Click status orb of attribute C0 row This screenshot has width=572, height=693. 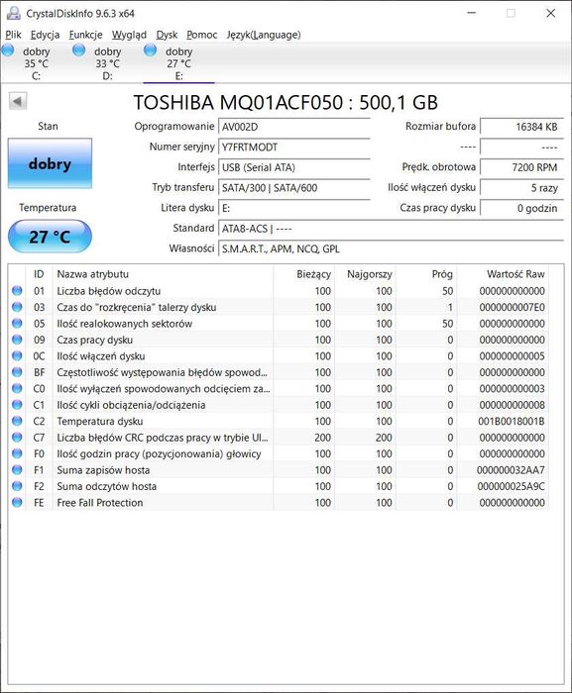pos(17,388)
